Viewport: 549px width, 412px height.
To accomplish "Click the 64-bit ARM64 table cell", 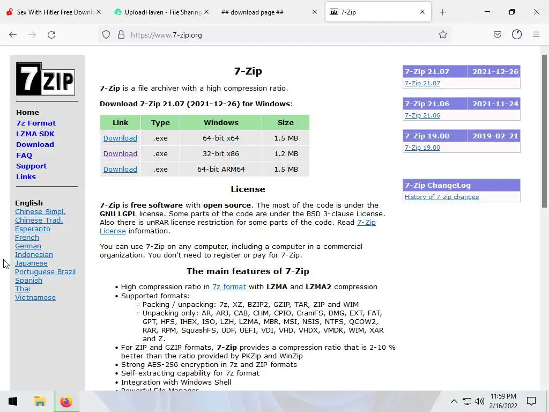I will (x=221, y=169).
